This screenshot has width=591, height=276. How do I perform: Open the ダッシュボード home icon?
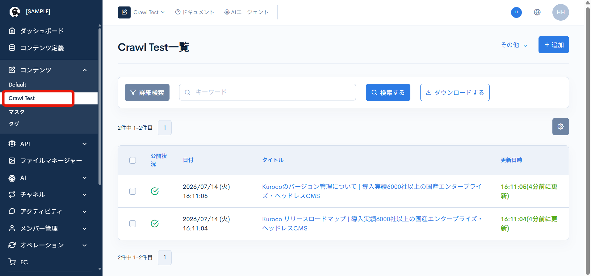coord(12,31)
